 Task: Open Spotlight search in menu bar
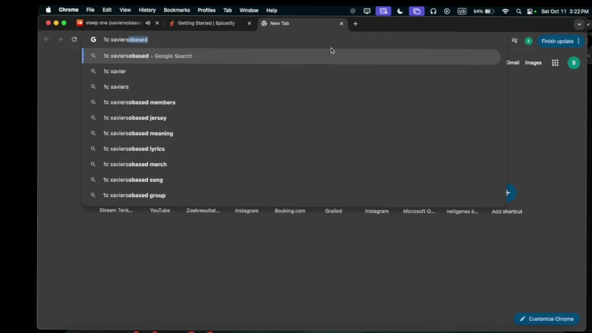[518, 11]
